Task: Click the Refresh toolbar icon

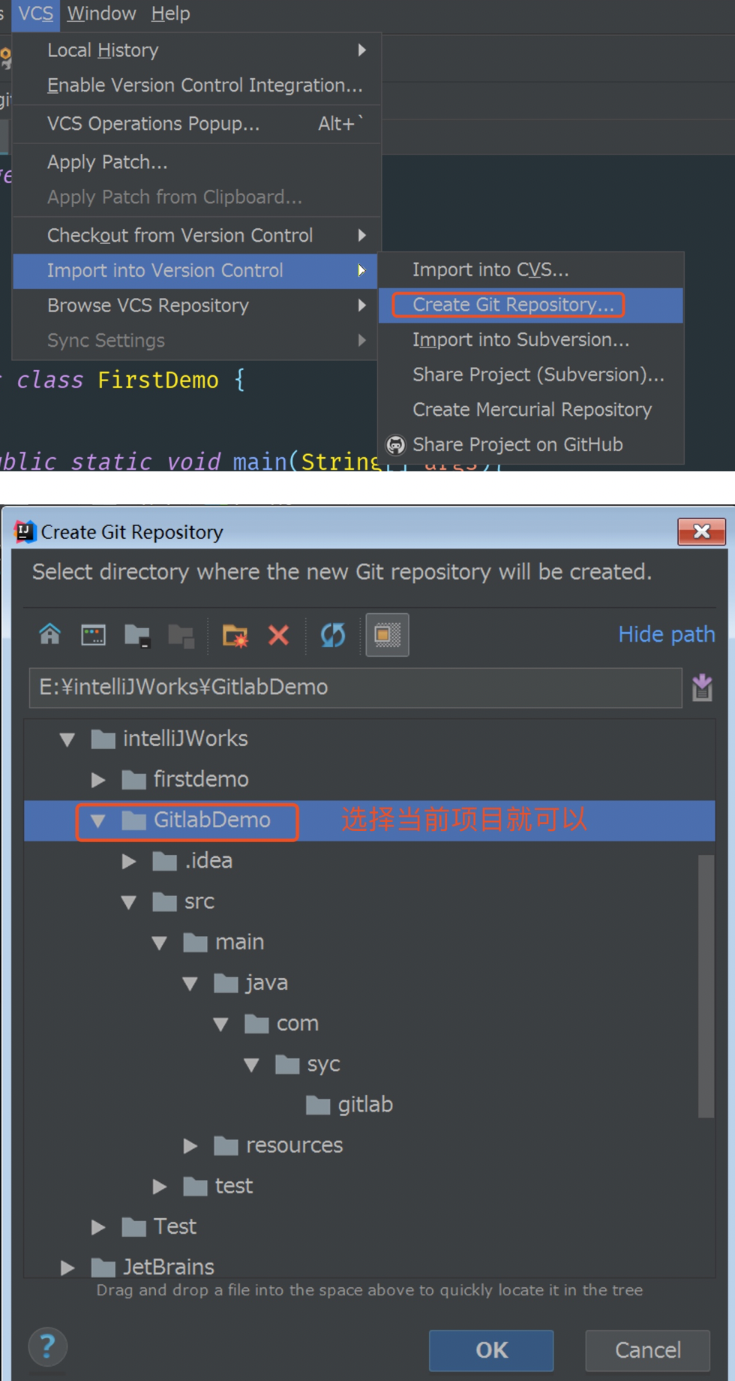Action: [x=333, y=636]
